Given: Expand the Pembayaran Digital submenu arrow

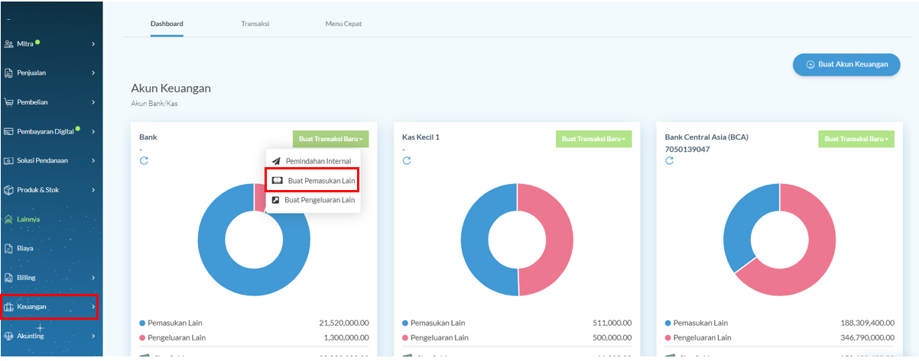Looking at the screenshot, I should click(x=93, y=131).
